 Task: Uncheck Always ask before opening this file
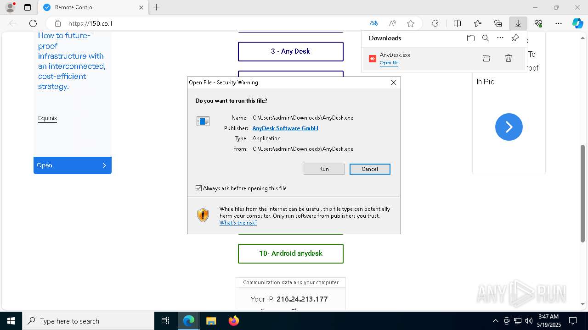coord(198,188)
